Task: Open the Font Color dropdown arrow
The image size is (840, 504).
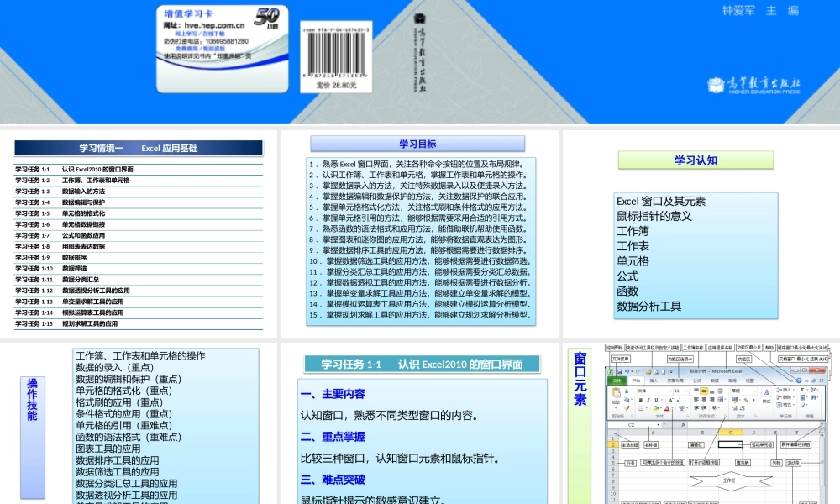Action: (x=672, y=409)
